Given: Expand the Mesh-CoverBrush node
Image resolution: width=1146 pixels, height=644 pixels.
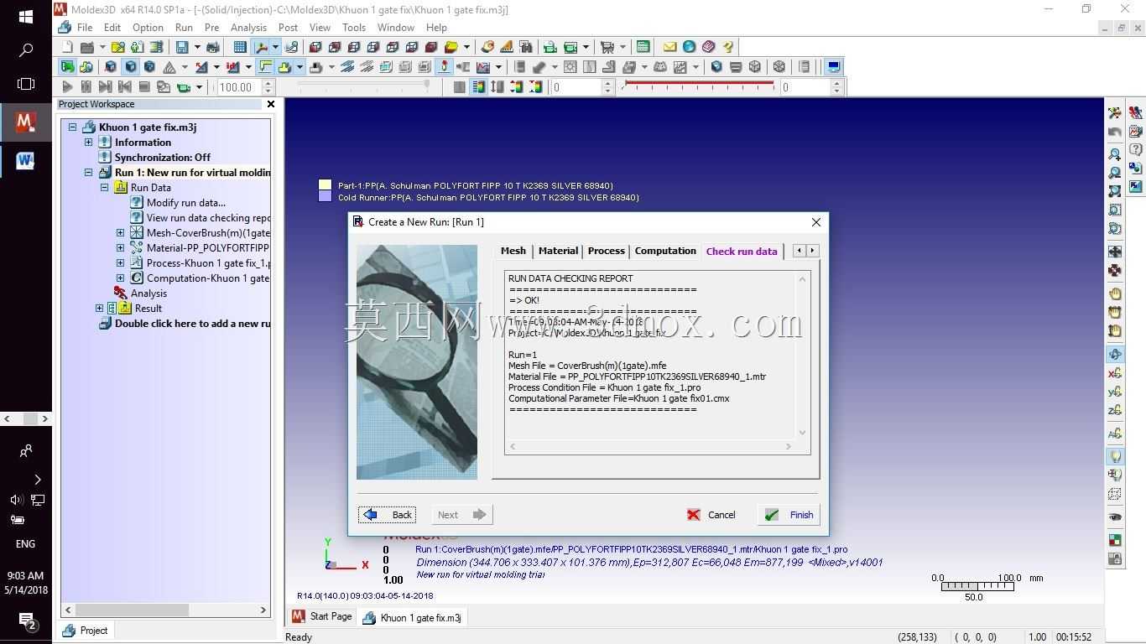Looking at the screenshot, I should [121, 233].
